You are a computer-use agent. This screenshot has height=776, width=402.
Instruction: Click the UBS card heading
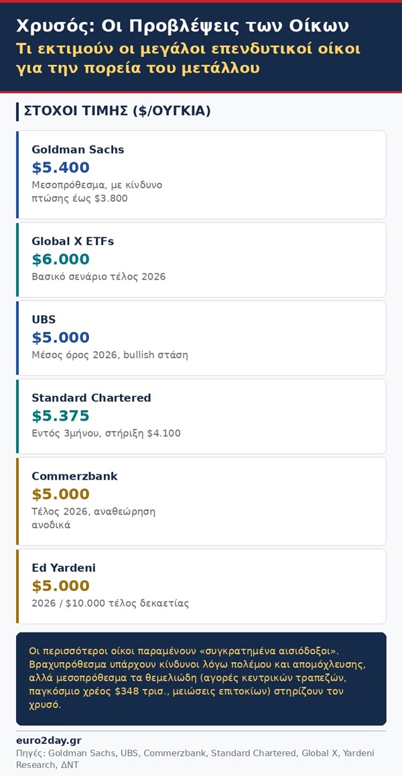[x=44, y=320]
